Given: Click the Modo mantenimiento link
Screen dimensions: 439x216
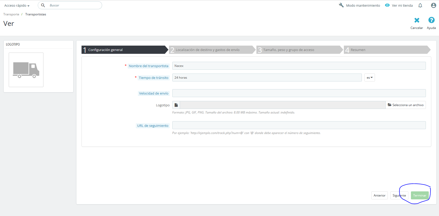Looking at the screenshot, I should [363, 5].
